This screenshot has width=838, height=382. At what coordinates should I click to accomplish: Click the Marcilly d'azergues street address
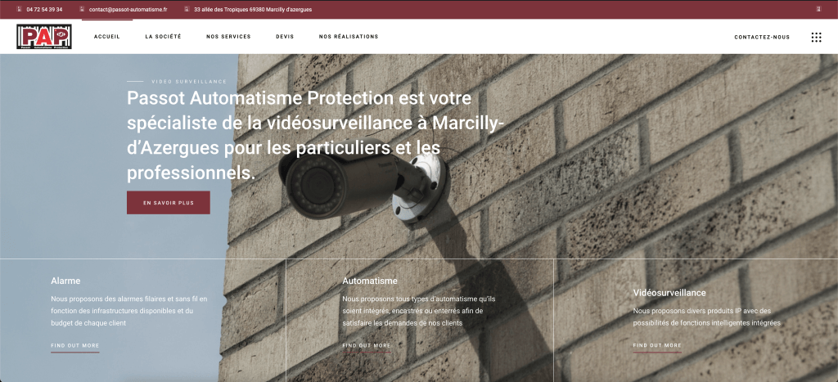253,10
